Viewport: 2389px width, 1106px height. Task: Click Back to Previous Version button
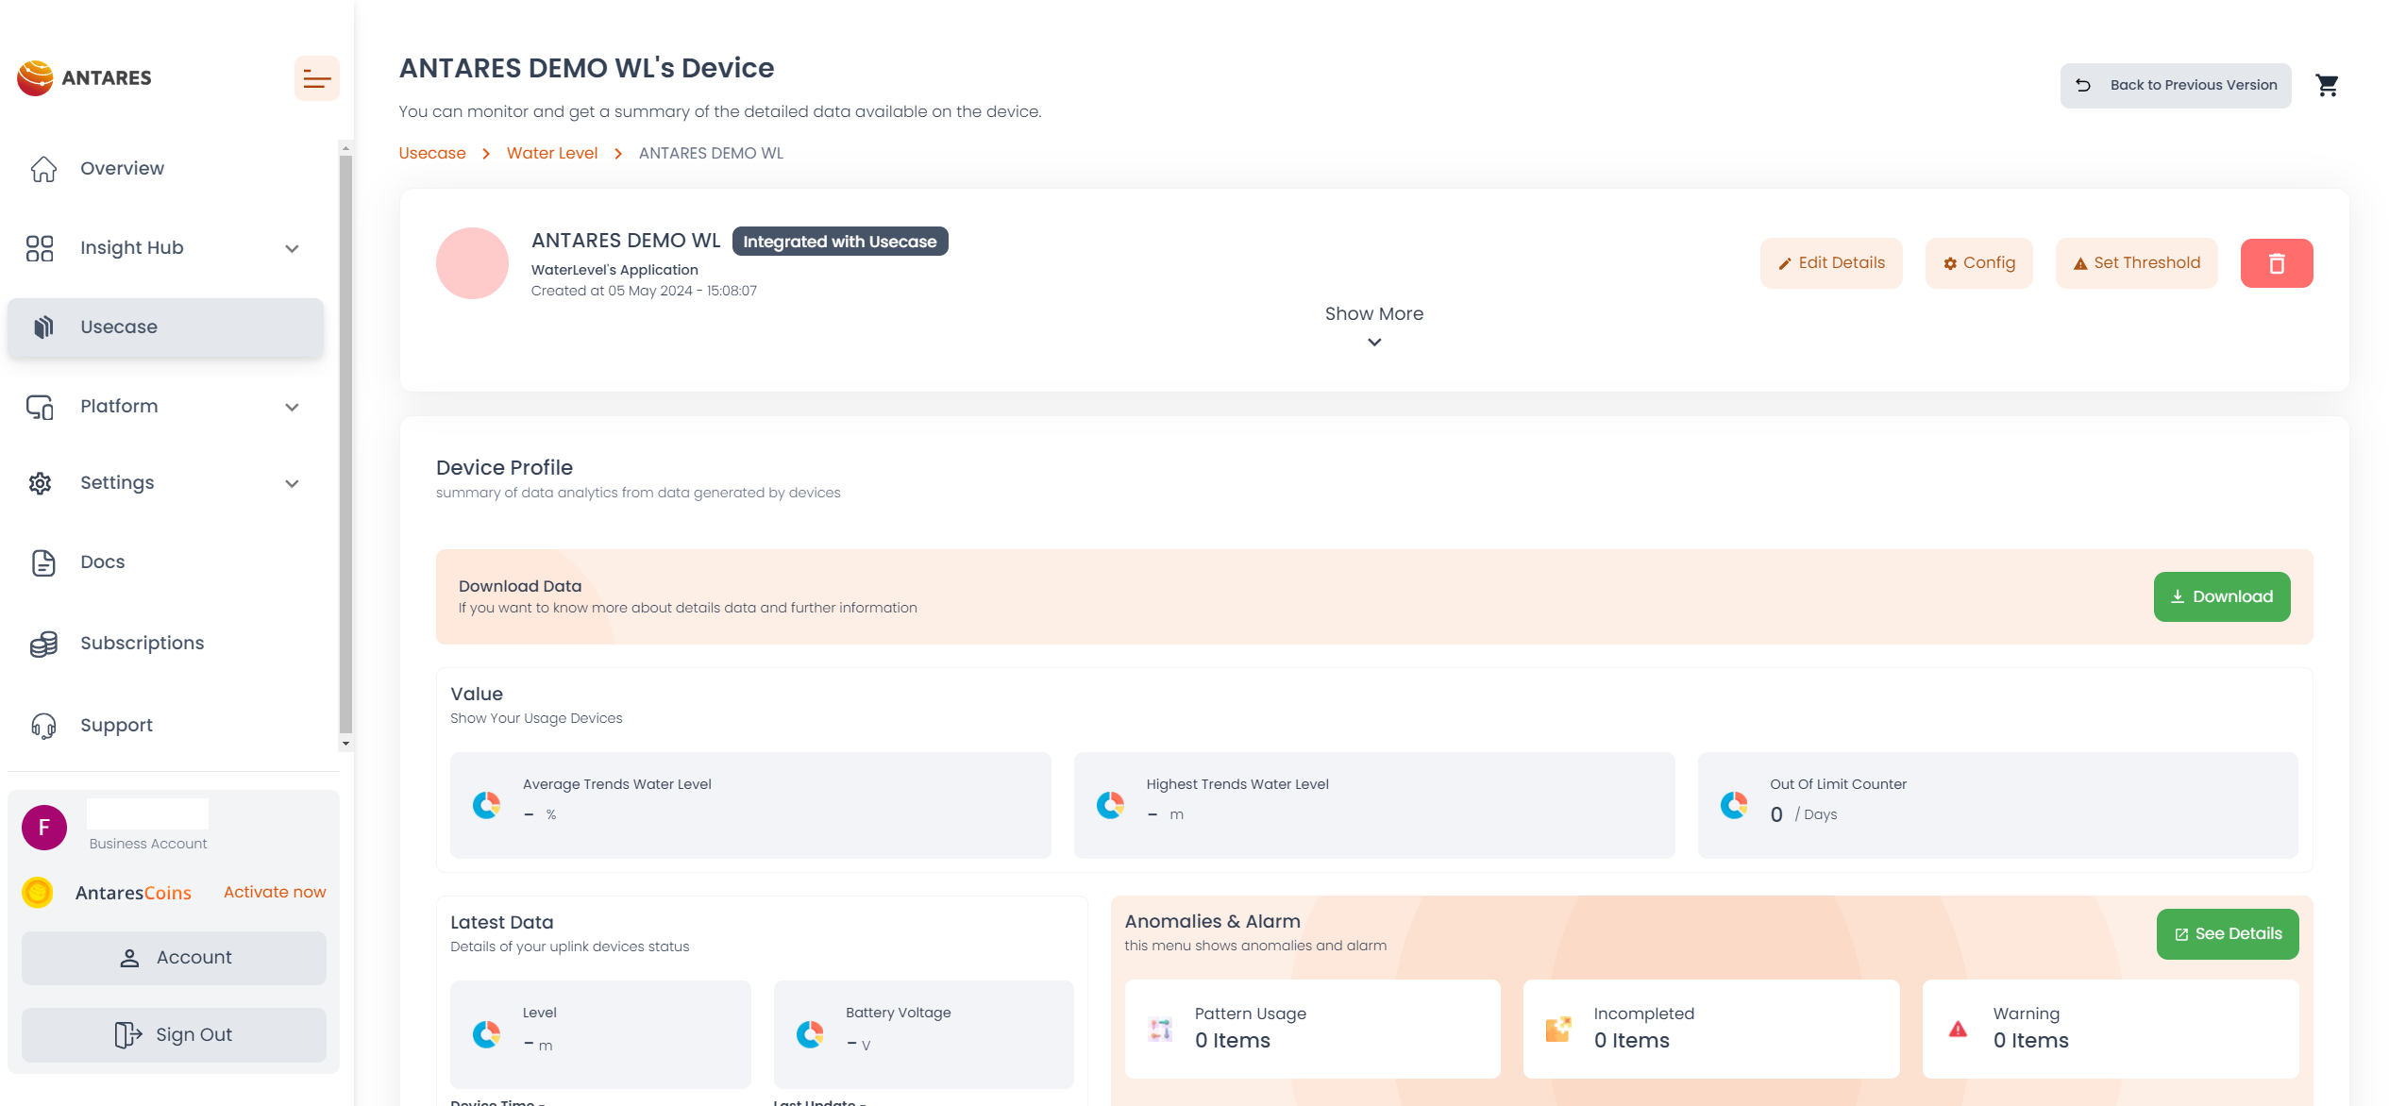click(x=2175, y=85)
